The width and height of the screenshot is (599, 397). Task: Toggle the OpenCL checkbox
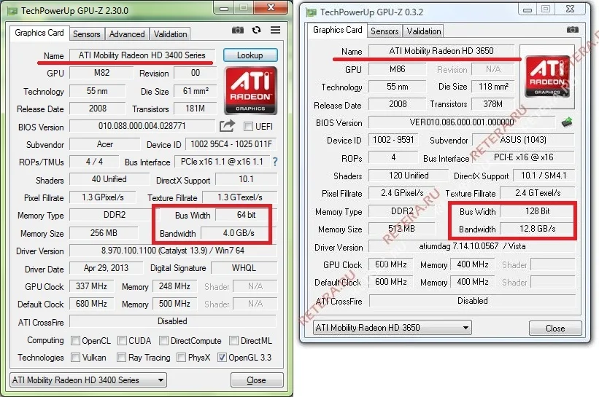[76, 341]
